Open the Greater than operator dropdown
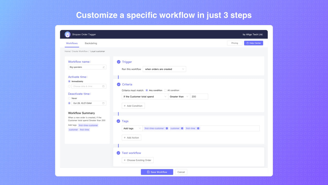Viewport: 328px width, 185px height. (x=179, y=96)
